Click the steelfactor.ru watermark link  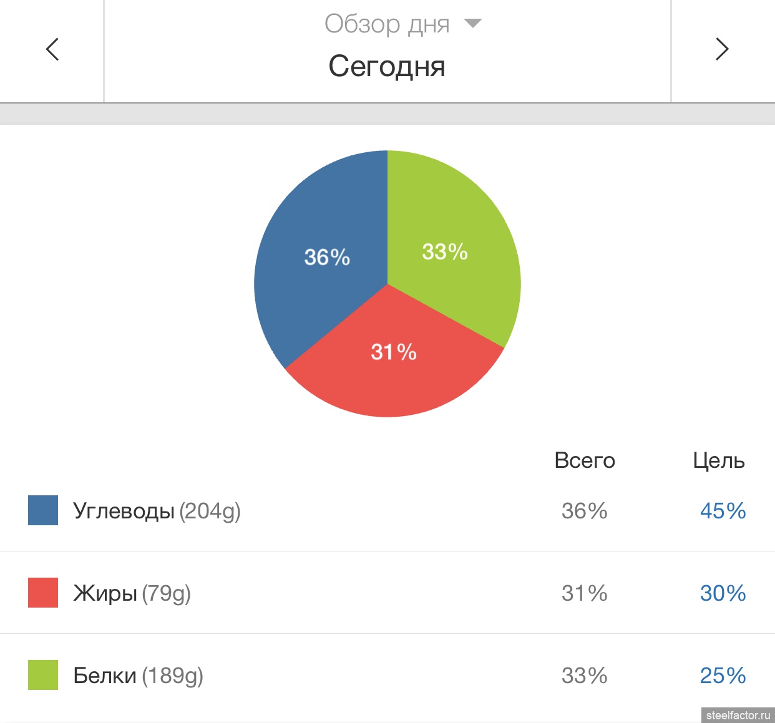coord(738,716)
